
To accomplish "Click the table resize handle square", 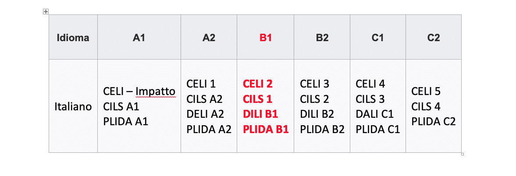I will (463, 154).
